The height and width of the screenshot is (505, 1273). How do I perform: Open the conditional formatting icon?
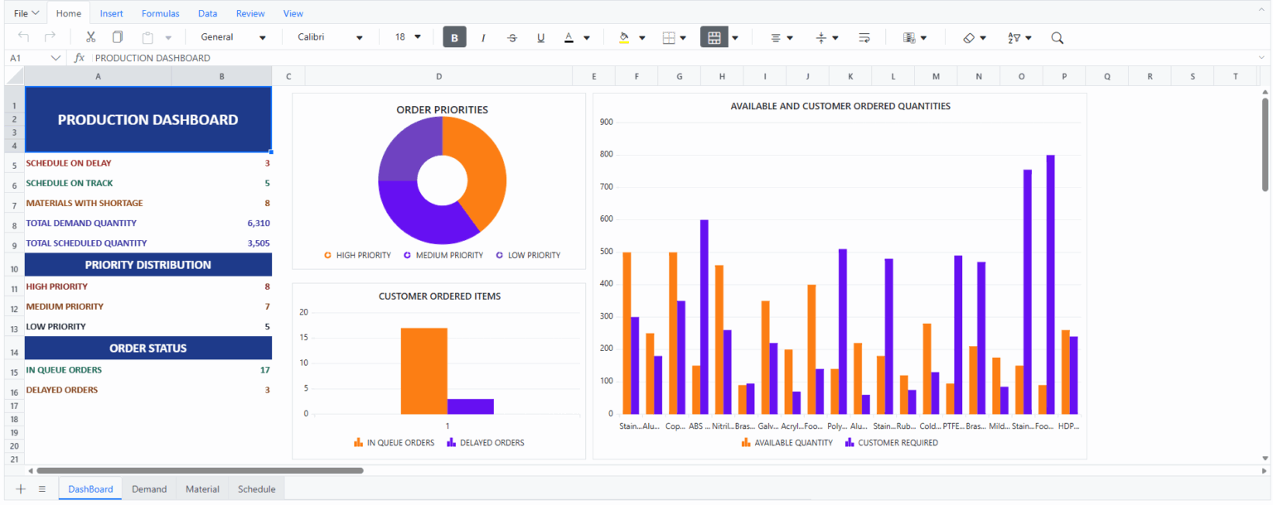[x=909, y=37]
